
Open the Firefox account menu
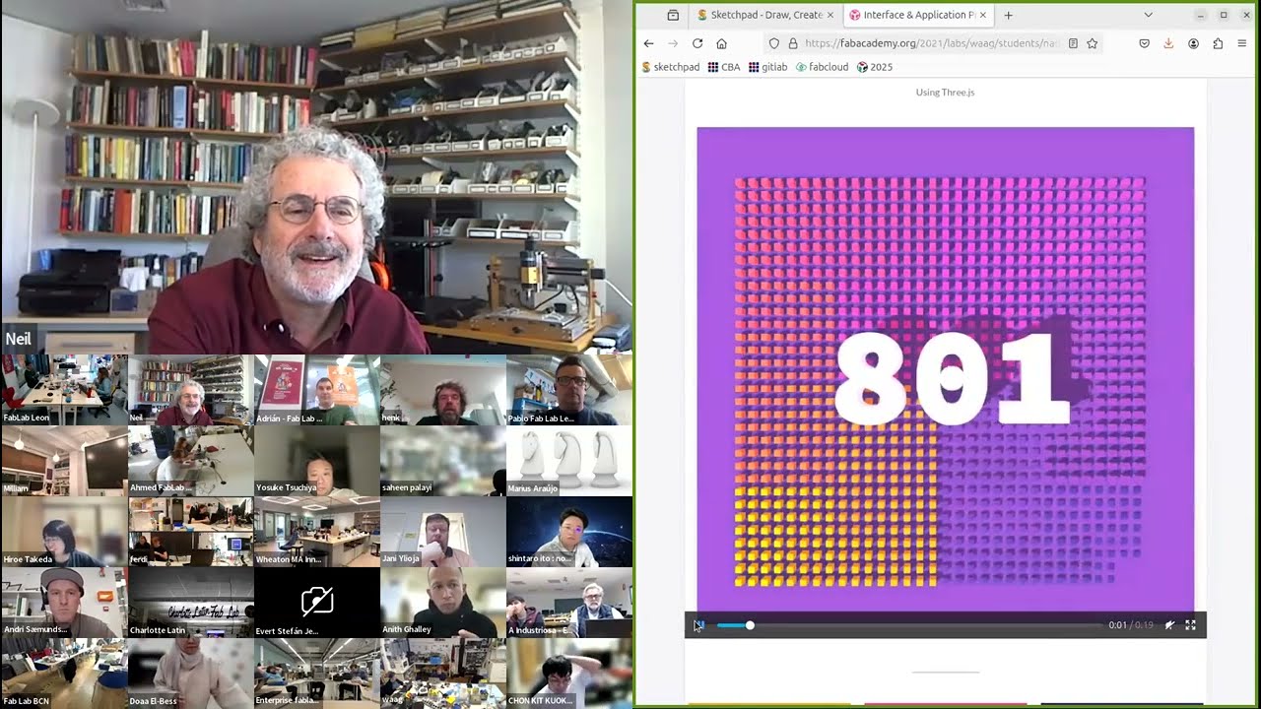[1193, 43]
